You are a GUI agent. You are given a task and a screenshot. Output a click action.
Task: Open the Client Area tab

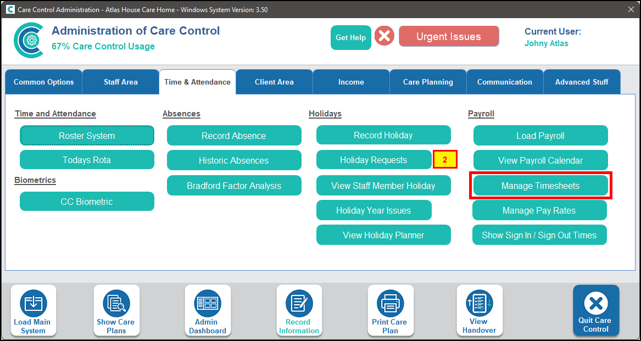pos(274,82)
